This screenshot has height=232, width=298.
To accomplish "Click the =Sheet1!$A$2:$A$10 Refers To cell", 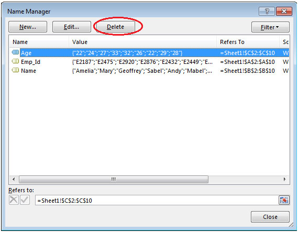I will coord(247,62).
